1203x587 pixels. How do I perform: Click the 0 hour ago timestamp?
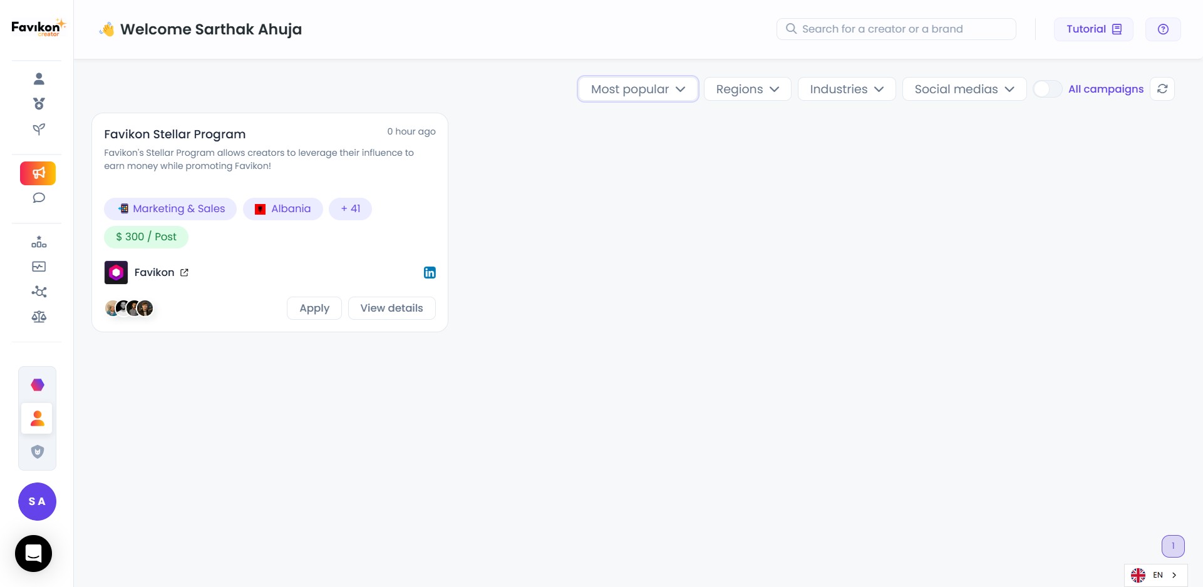pos(411,131)
